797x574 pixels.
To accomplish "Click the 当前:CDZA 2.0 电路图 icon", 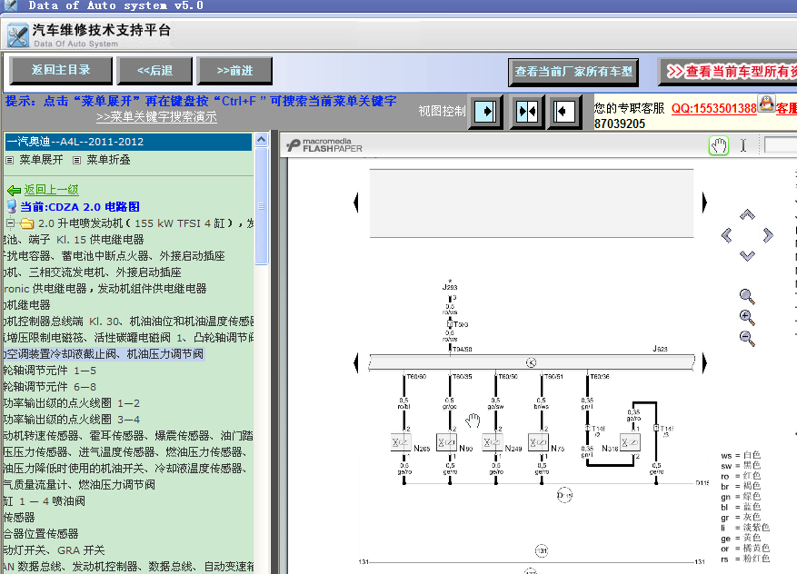I will [12, 207].
